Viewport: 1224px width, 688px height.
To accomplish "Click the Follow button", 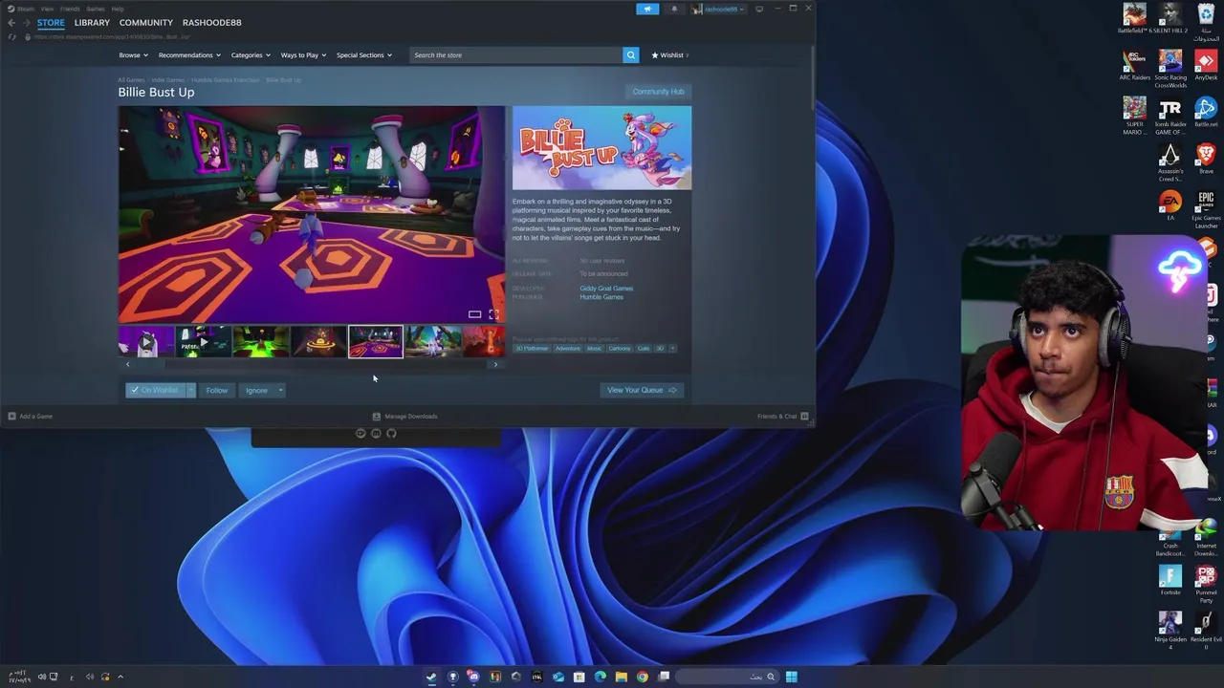I will tap(217, 390).
